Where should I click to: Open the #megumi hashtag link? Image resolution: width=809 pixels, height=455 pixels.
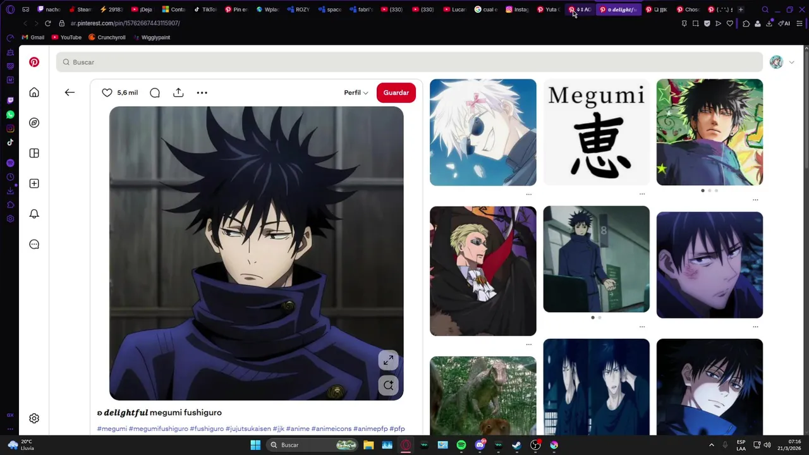(x=112, y=428)
